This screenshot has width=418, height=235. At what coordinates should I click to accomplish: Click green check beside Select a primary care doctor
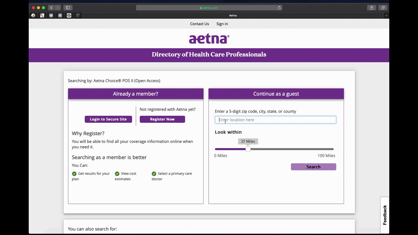coord(154,174)
